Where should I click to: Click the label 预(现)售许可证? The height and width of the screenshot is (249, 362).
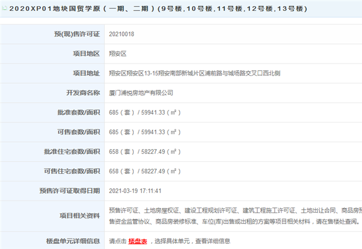pyautogui.click(x=77, y=34)
